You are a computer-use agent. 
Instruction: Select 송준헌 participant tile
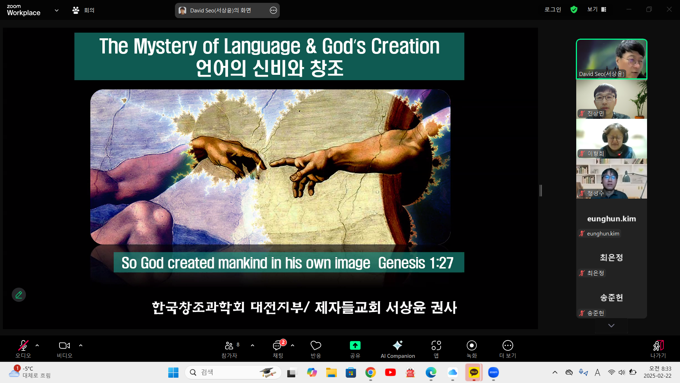coord(612,298)
